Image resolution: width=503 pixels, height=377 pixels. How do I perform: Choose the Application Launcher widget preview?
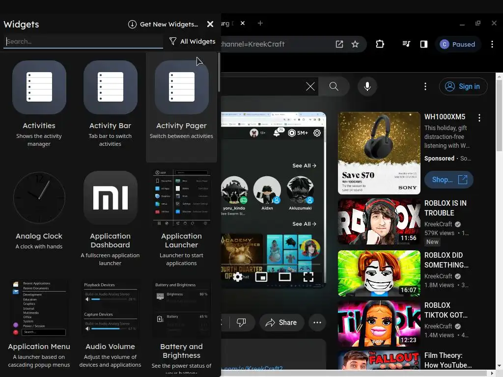[182, 197]
